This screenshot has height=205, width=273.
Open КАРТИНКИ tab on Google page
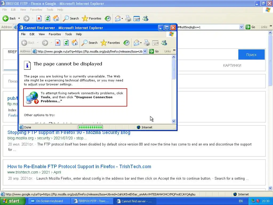click(x=232, y=65)
